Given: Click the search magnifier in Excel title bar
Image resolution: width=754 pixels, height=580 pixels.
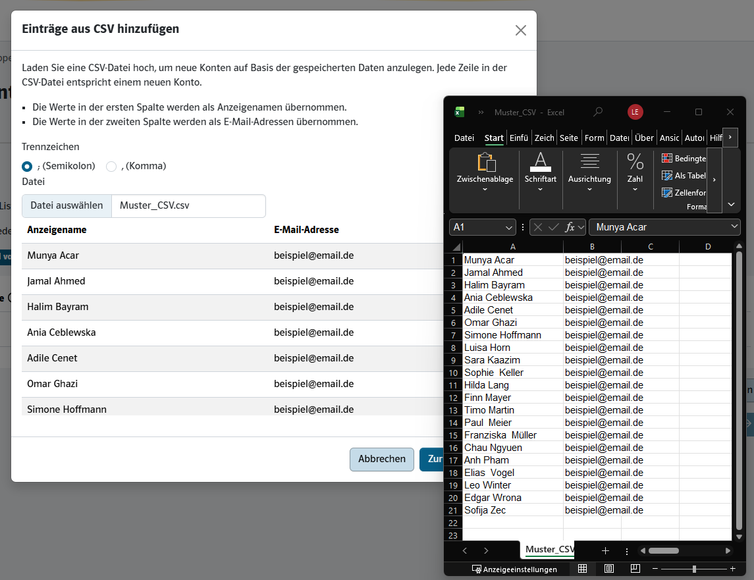Looking at the screenshot, I should click(598, 112).
